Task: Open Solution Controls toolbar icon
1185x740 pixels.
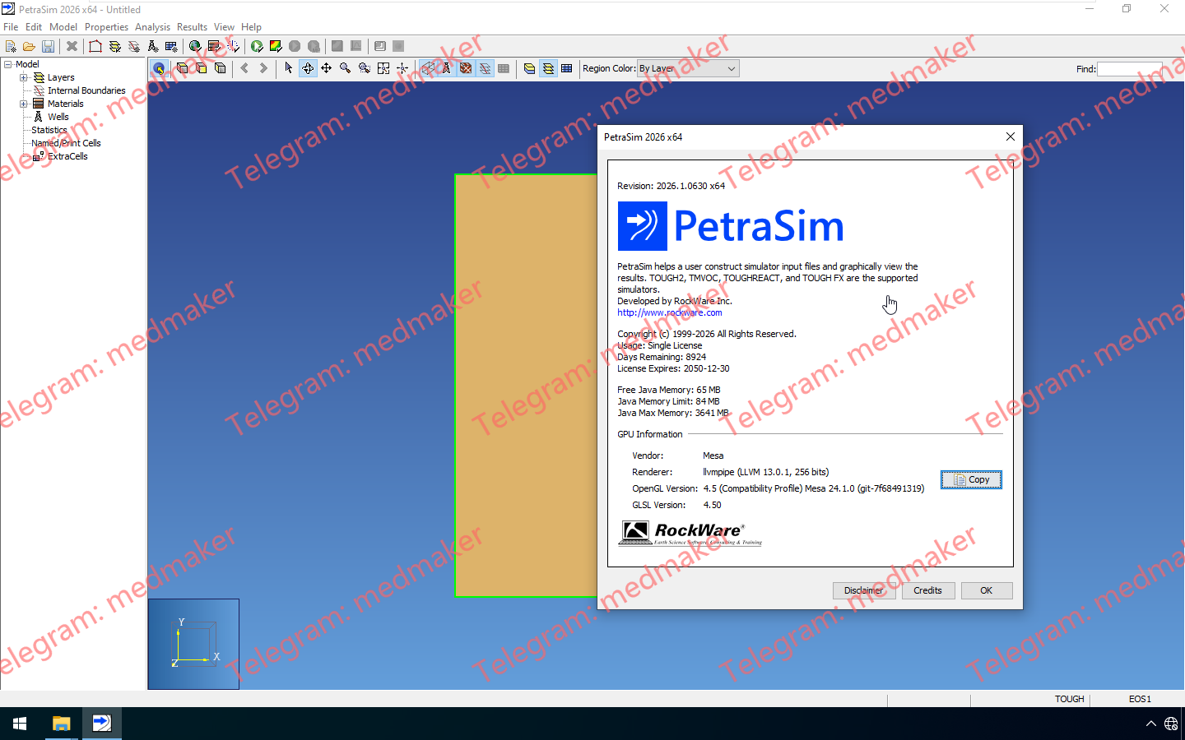Action: [x=214, y=46]
